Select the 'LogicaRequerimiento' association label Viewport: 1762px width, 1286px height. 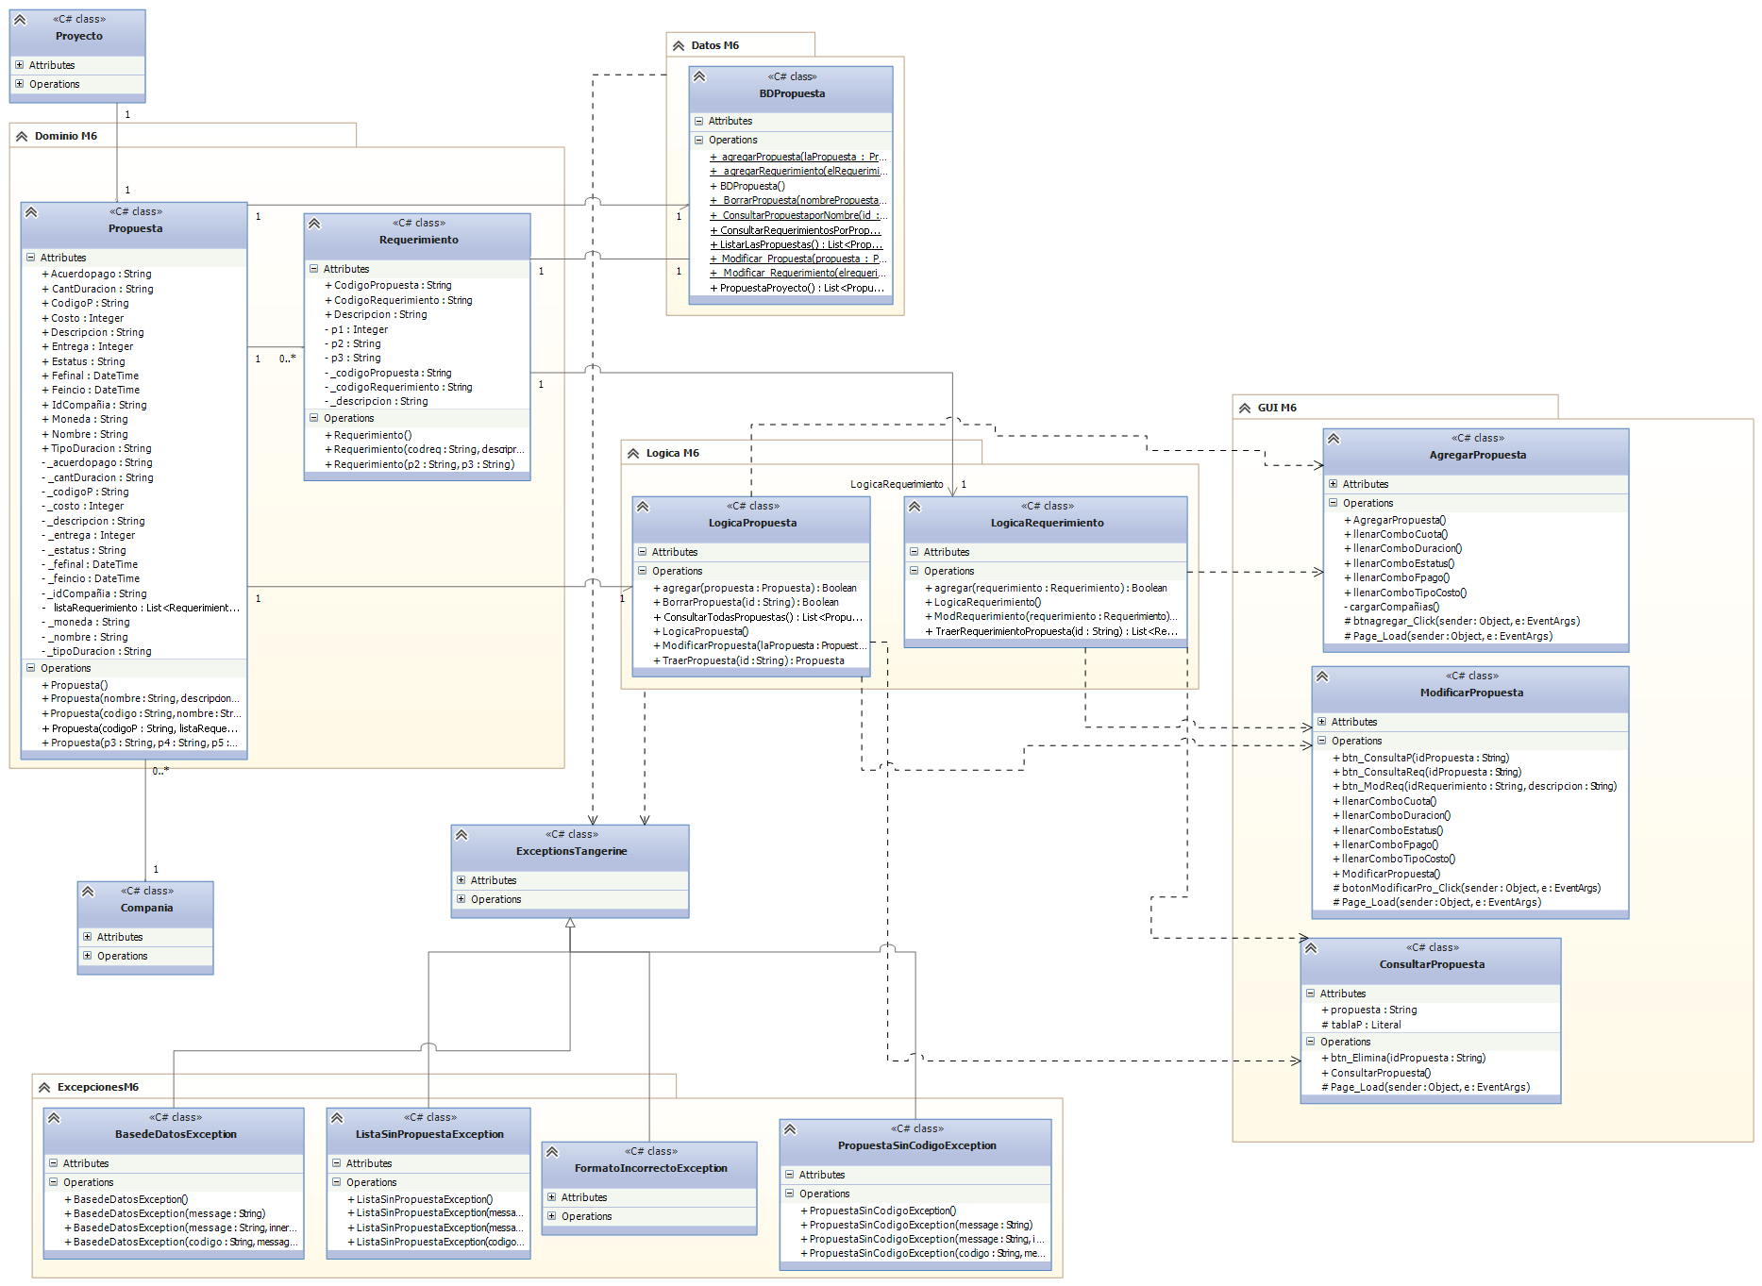[x=897, y=485]
